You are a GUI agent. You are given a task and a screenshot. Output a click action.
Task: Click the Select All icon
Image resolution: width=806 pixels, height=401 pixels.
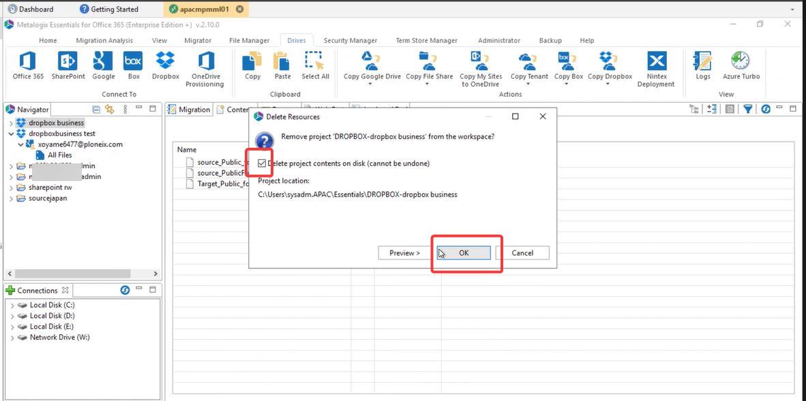[315, 66]
